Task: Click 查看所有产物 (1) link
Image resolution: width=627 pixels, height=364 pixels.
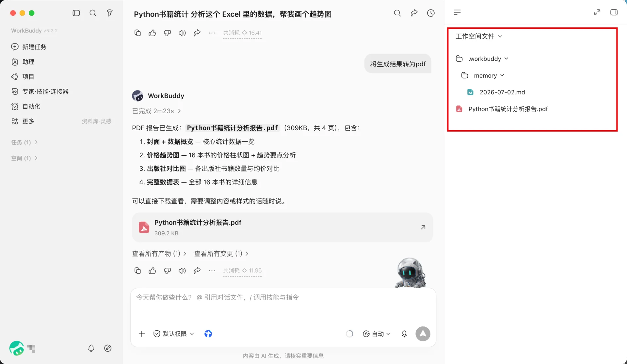Action: click(159, 254)
